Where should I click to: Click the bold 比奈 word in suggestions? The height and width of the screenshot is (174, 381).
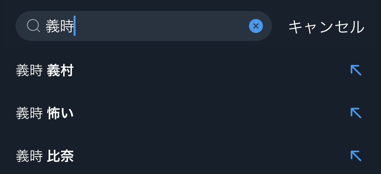[60, 156]
